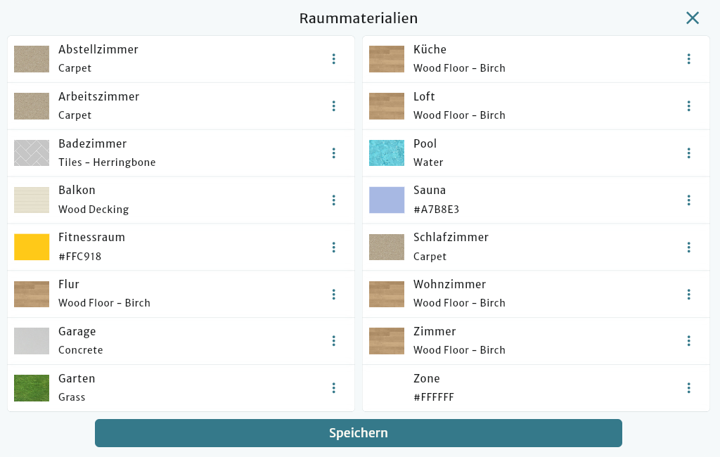Open the options menu for Abstellzimmer
Image resolution: width=720 pixels, height=457 pixels.
pyautogui.click(x=334, y=59)
